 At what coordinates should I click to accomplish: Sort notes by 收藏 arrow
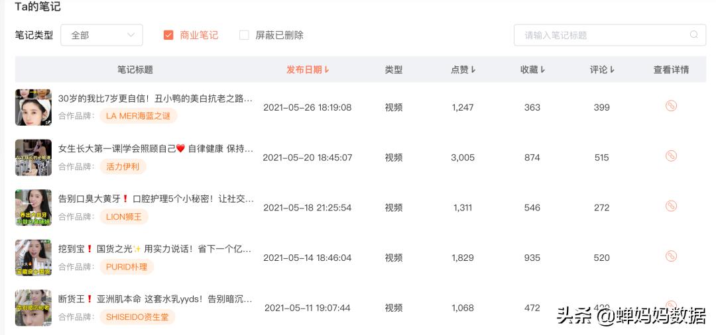click(542, 70)
